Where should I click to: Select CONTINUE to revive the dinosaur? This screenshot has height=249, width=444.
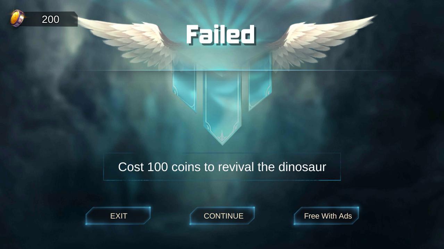[222, 216]
